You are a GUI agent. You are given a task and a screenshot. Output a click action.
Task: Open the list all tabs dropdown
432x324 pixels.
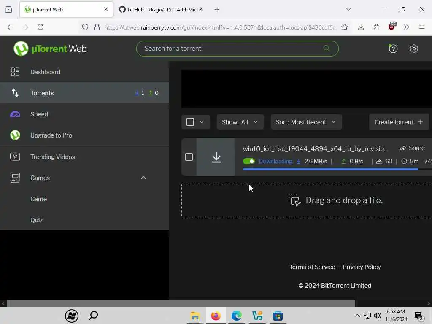click(348, 9)
